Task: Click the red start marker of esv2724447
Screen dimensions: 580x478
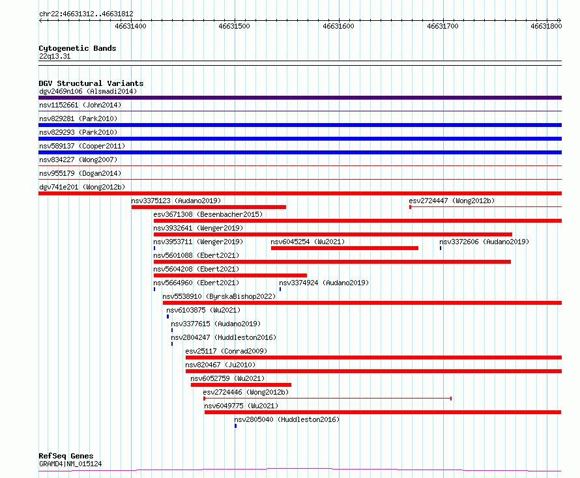Action: tap(410, 207)
